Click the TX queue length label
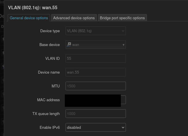The height and width of the screenshot is (136, 188). pos(46,114)
